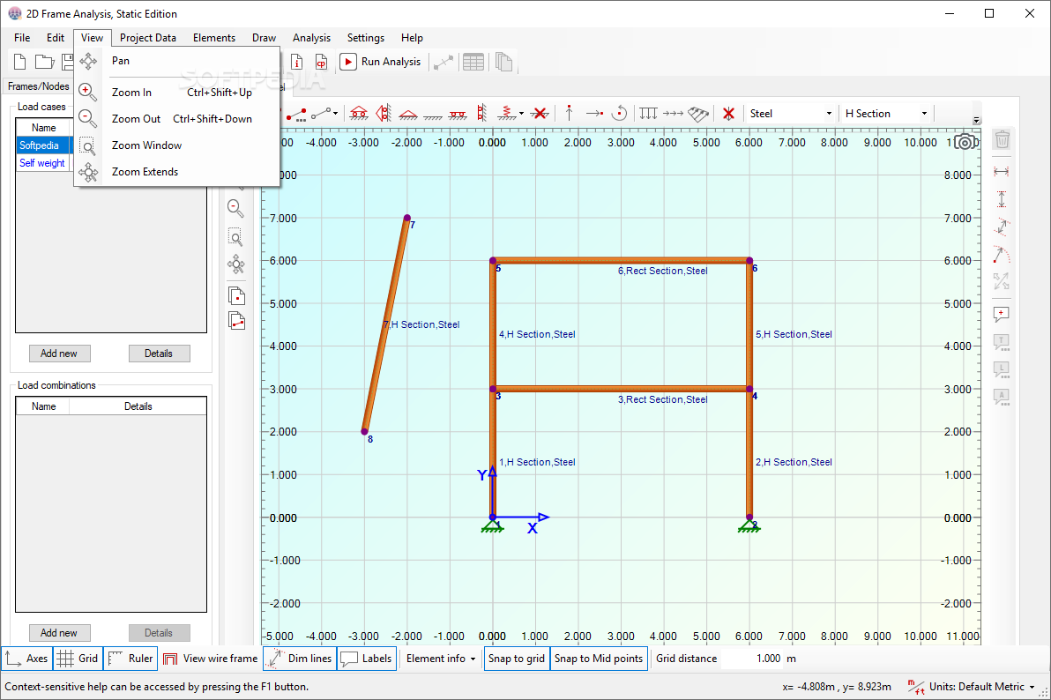Toggle Labels visibility
The image size is (1051, 700).
click(366, 659)
